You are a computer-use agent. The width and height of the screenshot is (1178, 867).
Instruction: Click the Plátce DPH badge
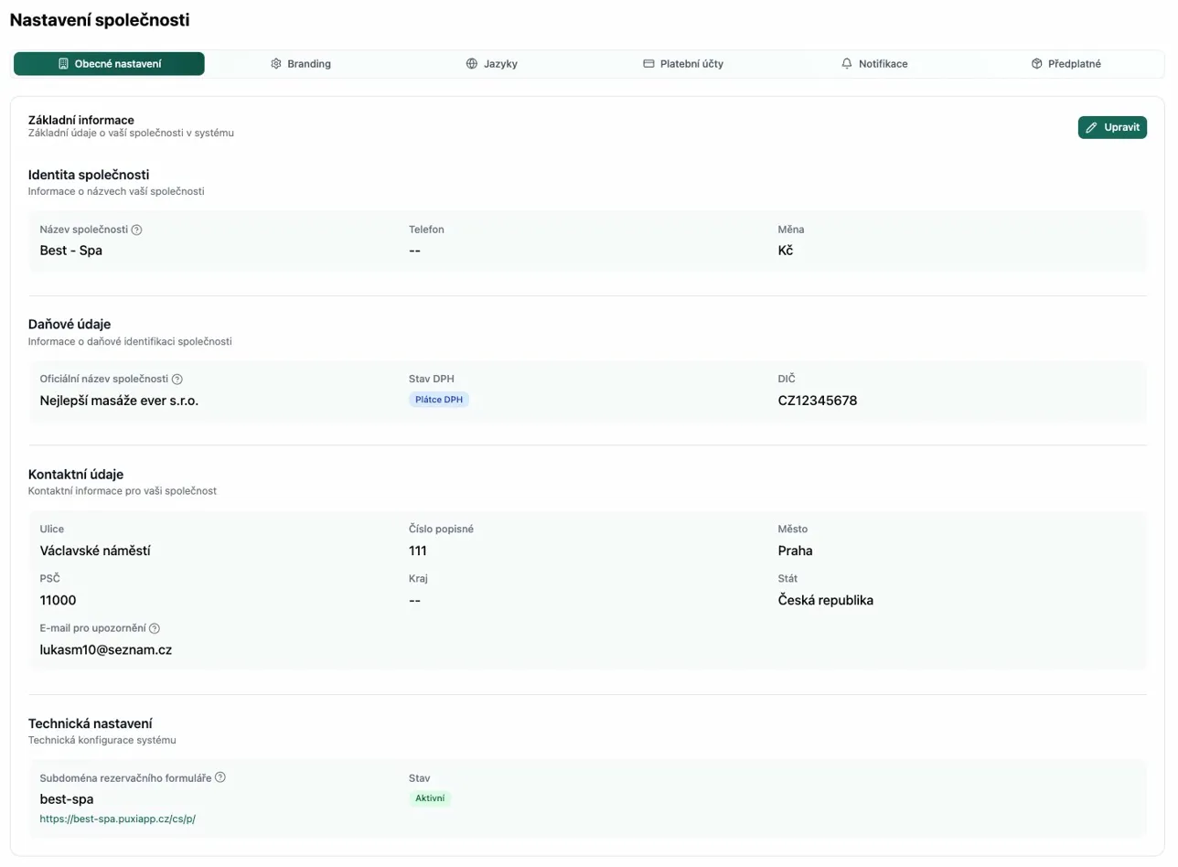click(x=439, y=400)
